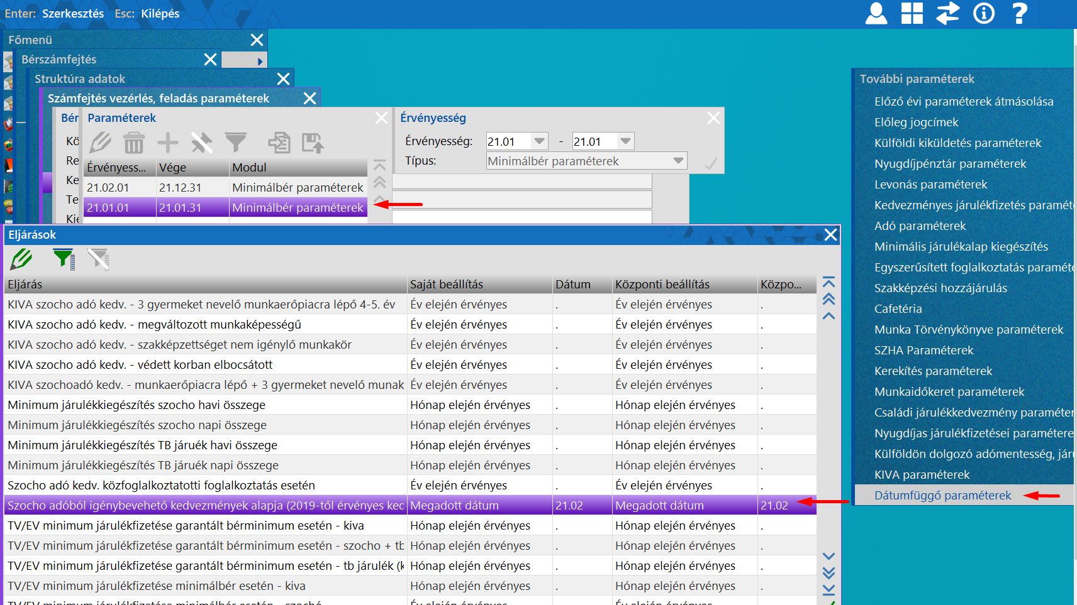Open Nyugdíjpénztár paraméterek

coord(951,163)
